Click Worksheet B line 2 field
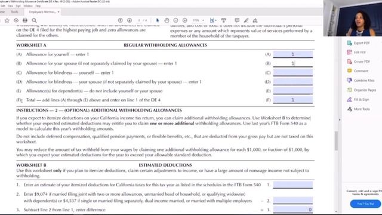Screen dimensions: 382x215 click(293, 201)
